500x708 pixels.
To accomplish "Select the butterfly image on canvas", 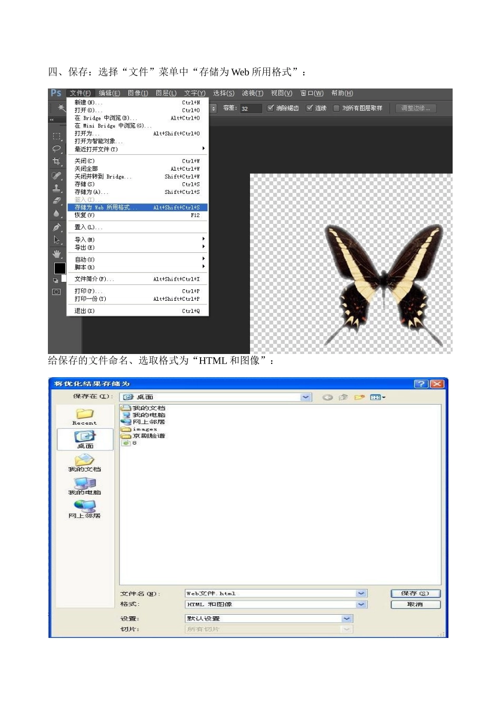I will click(383, 285).
